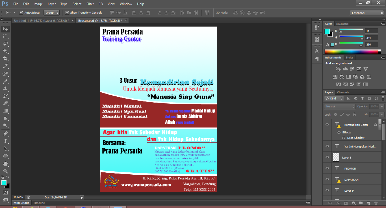The width and height of the screenshot is (386, 208).
Task: Click the G value input field
Action: tap(372, 38)
